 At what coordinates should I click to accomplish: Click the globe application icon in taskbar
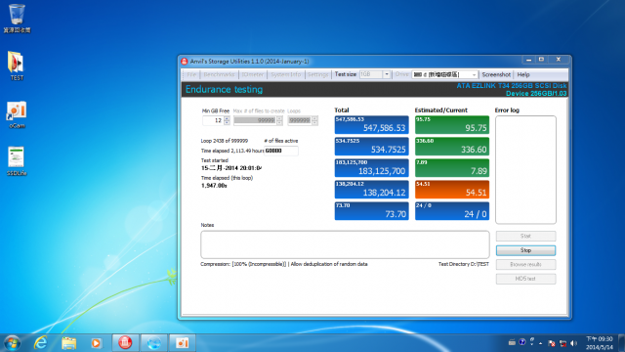point(154,343)
